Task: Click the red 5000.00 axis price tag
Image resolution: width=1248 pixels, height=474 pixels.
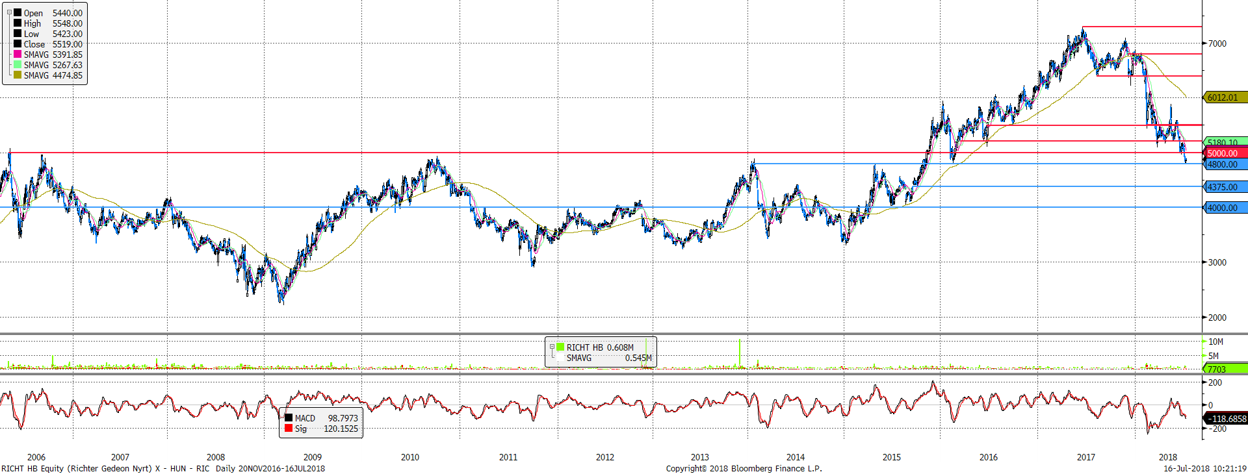Action: click(1226, 153)
